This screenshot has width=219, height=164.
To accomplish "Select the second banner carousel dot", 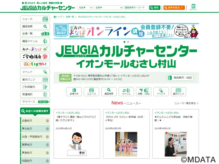I will coord(128,42).
